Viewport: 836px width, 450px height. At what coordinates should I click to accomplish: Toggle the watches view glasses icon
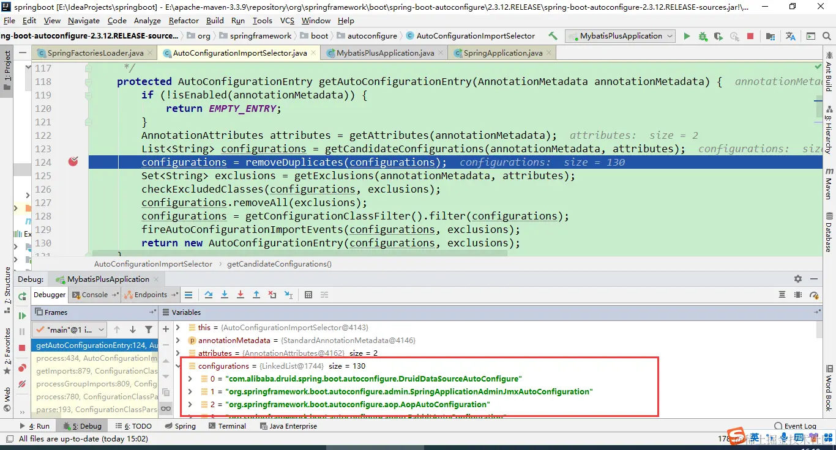click(166, 408)
